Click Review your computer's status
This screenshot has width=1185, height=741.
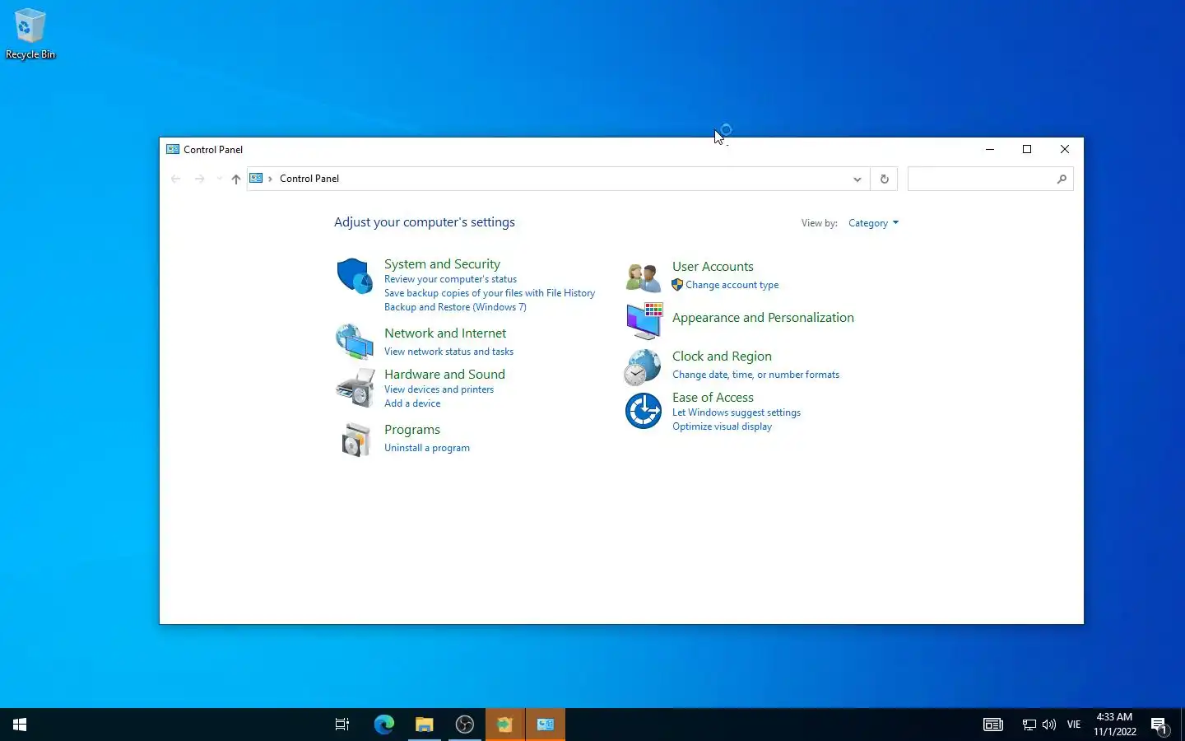pyautogui.click(x=450, y=279)
